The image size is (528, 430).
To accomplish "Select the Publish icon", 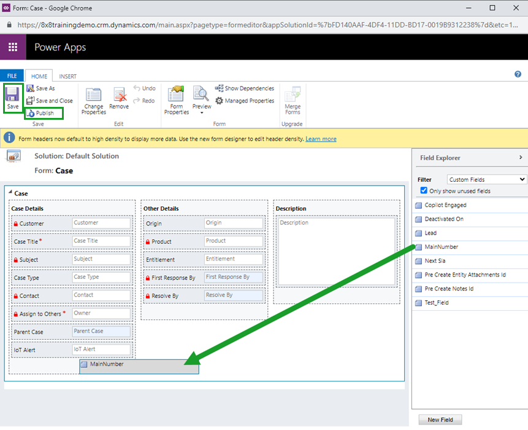I will click(x=44, y=113).
